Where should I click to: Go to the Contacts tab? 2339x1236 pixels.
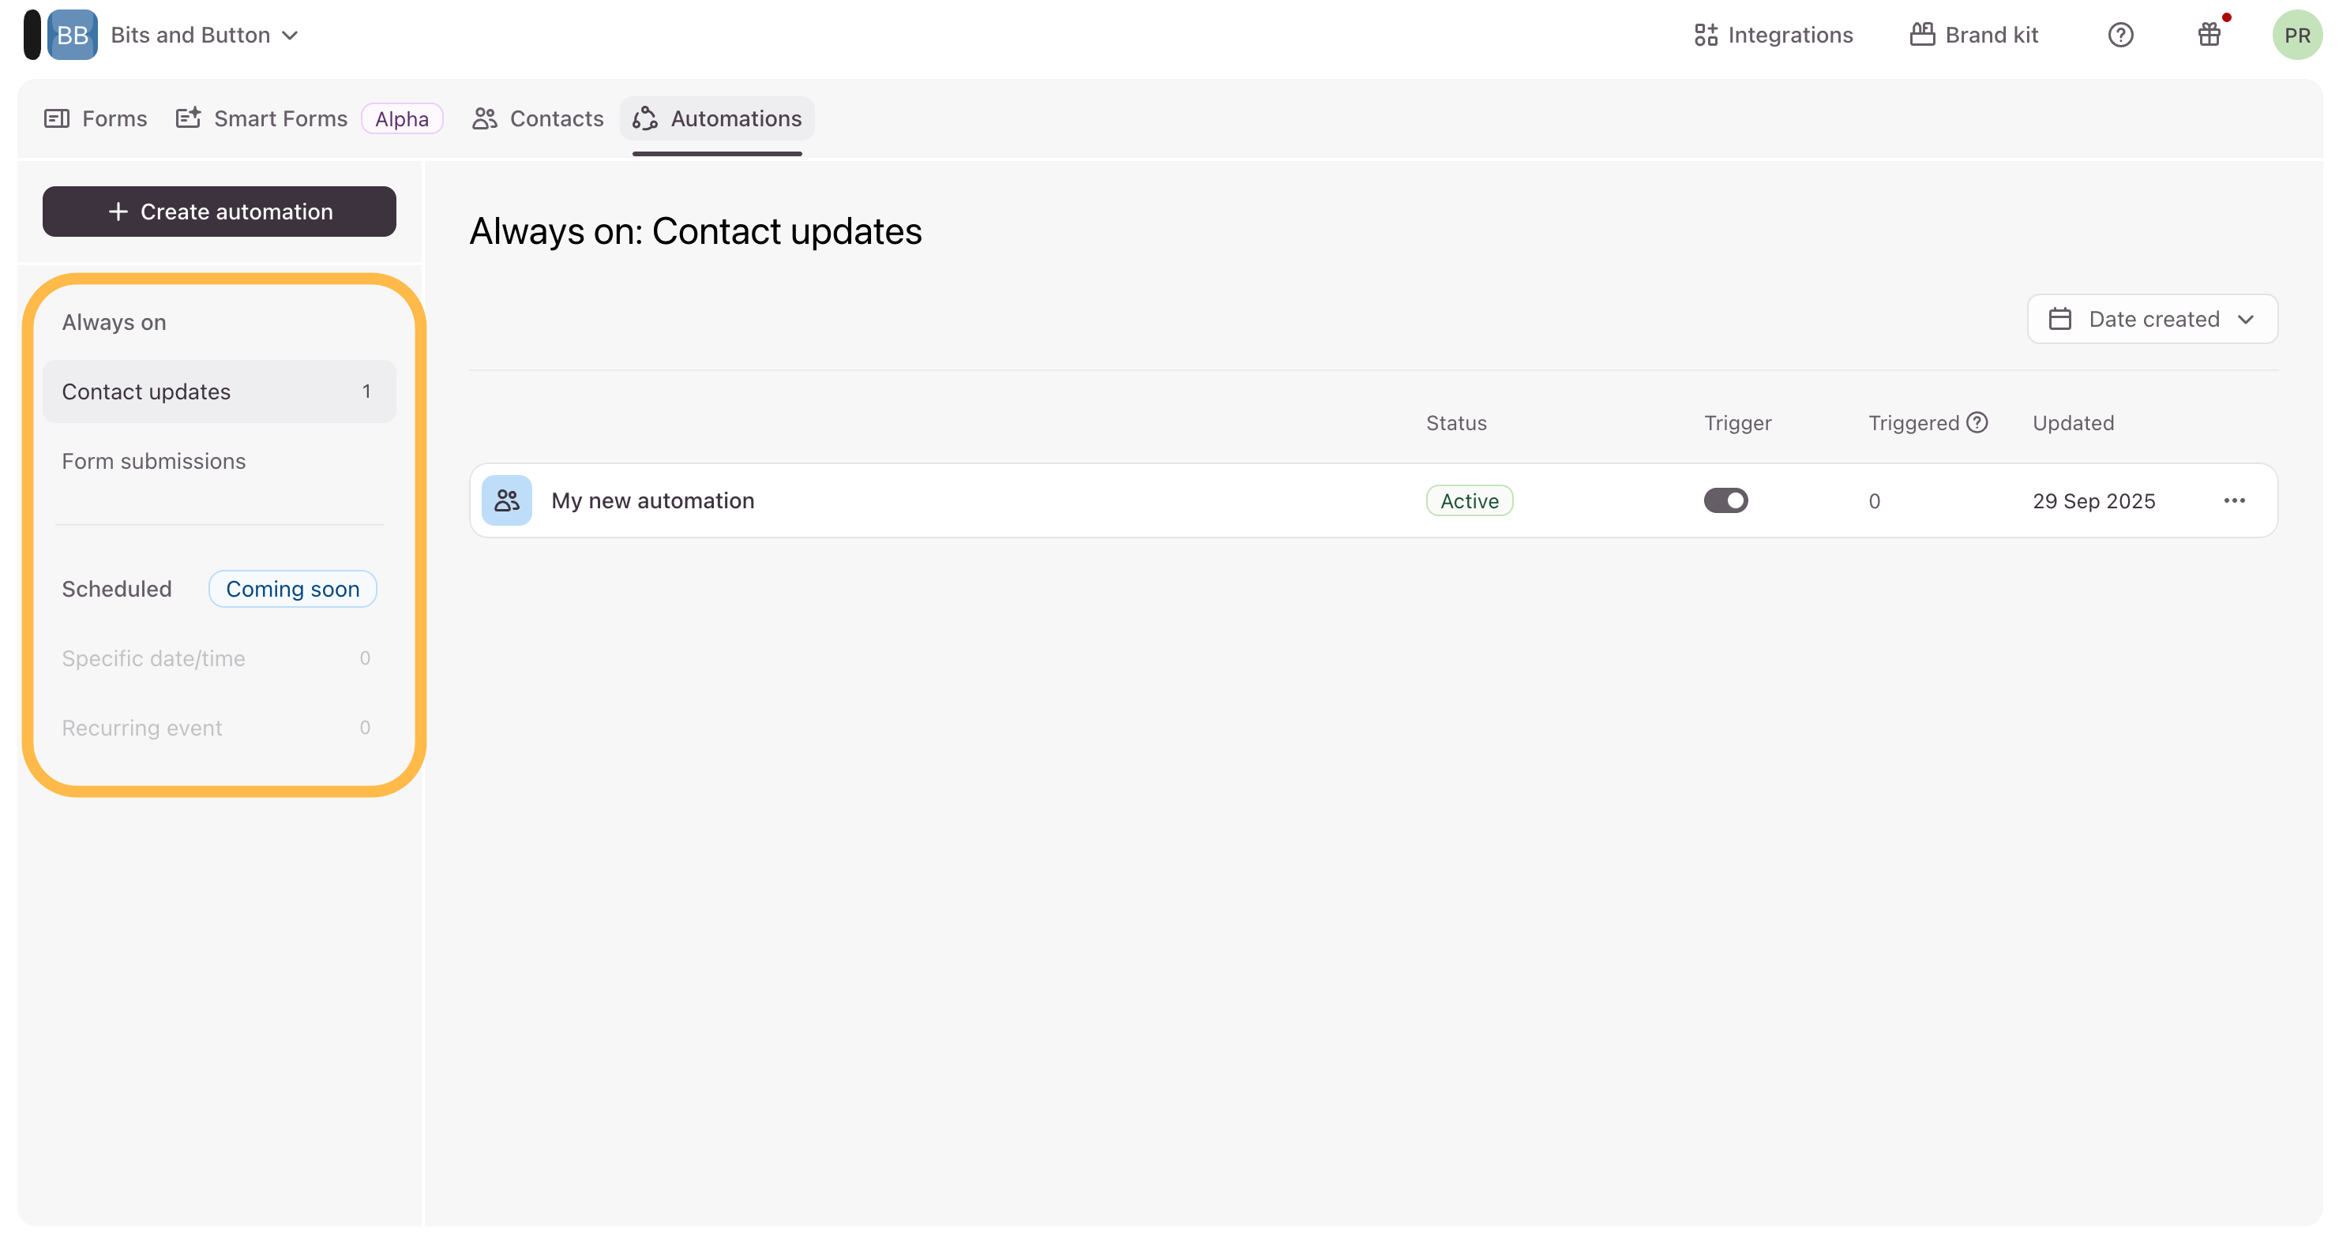pyautogui.click(x=538, y=119)
